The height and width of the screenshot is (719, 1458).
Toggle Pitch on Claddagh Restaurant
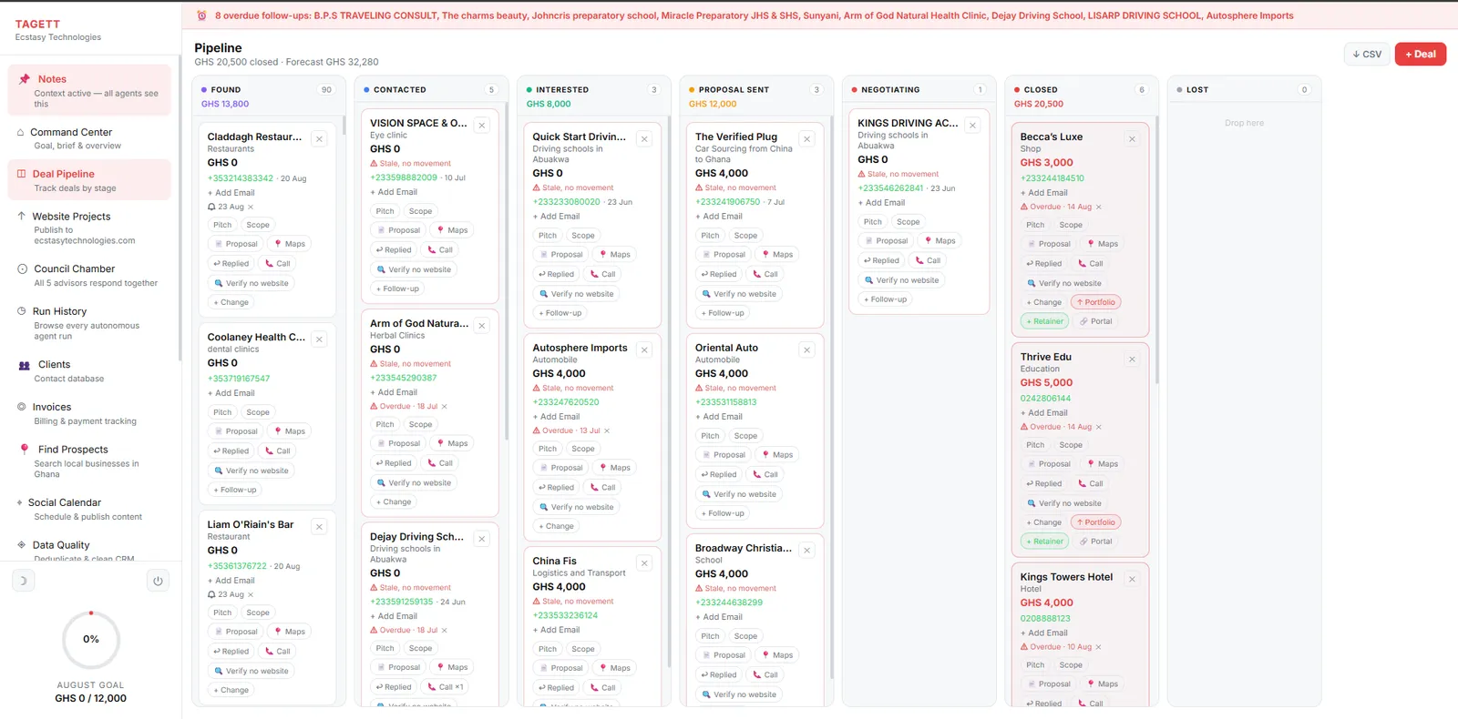tap(222, 225)
